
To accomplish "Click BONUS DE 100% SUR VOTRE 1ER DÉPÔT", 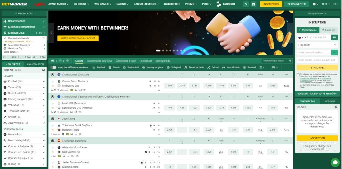I will (317, 94).
